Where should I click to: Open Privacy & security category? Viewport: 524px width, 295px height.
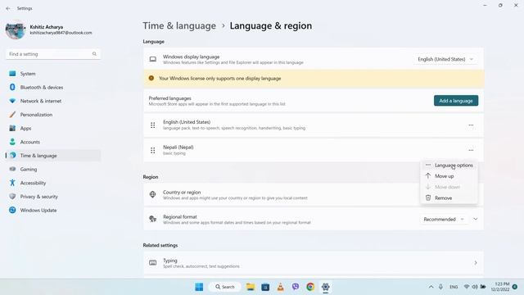coord(52,197)
